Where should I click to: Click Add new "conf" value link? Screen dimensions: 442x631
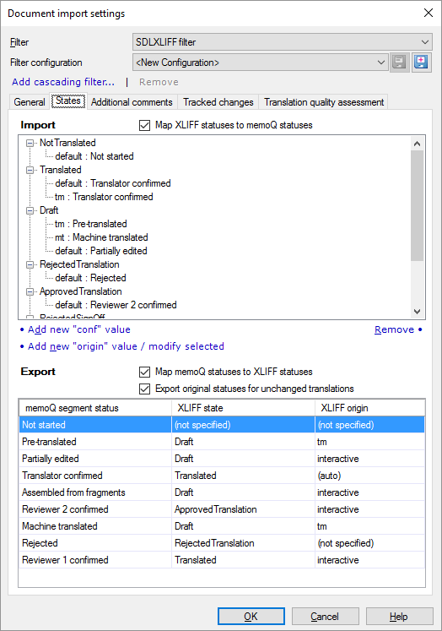click(78, 329)
